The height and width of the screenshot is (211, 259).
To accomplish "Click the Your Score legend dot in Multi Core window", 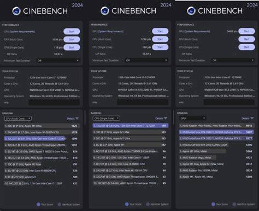I will click(38, 205).
